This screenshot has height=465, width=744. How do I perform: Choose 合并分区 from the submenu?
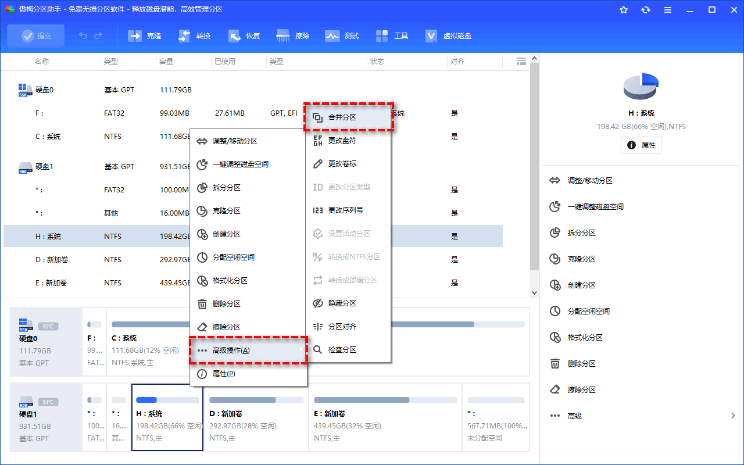pos(349,117)
